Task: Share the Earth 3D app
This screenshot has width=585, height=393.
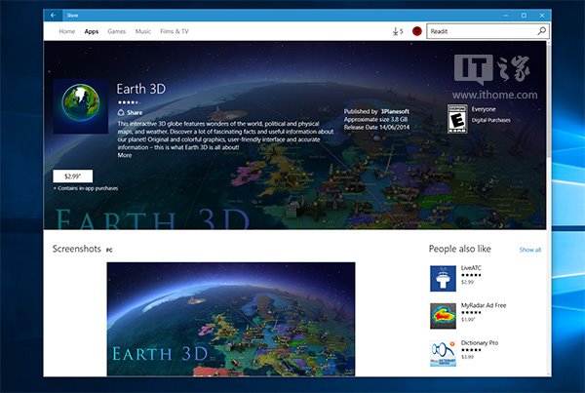Action: click(x=130, y=112)
